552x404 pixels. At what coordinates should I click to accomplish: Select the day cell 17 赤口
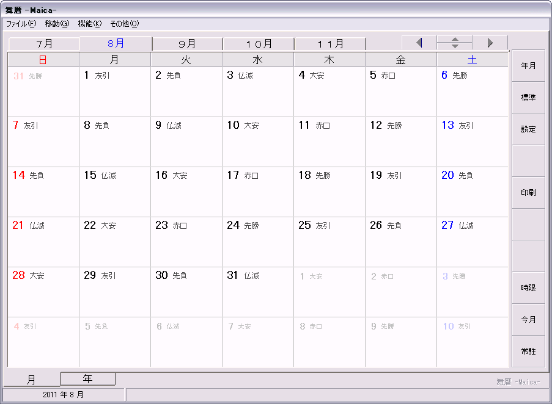coord(258,192)
